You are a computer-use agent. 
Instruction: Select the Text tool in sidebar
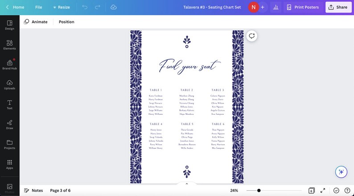(x=9, y=104)
